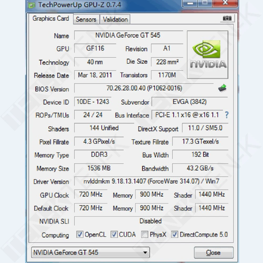Minimize the GPU-Z window
Screen dimensions: 263x263
click(190, 3)
